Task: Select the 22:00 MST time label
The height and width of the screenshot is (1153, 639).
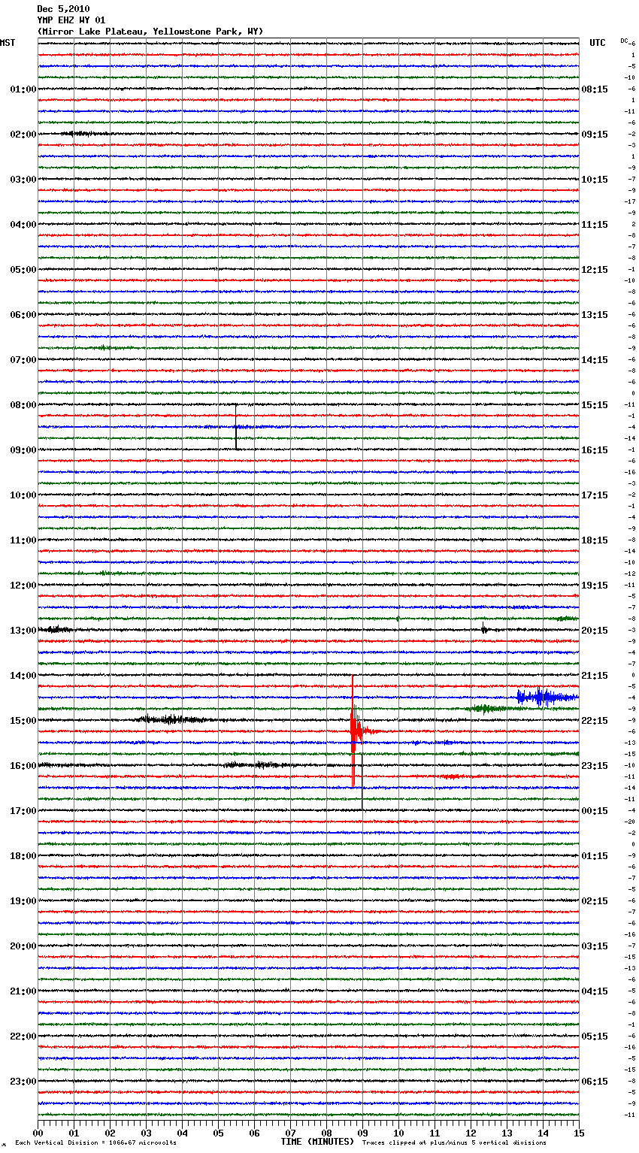Action: 23,1036
